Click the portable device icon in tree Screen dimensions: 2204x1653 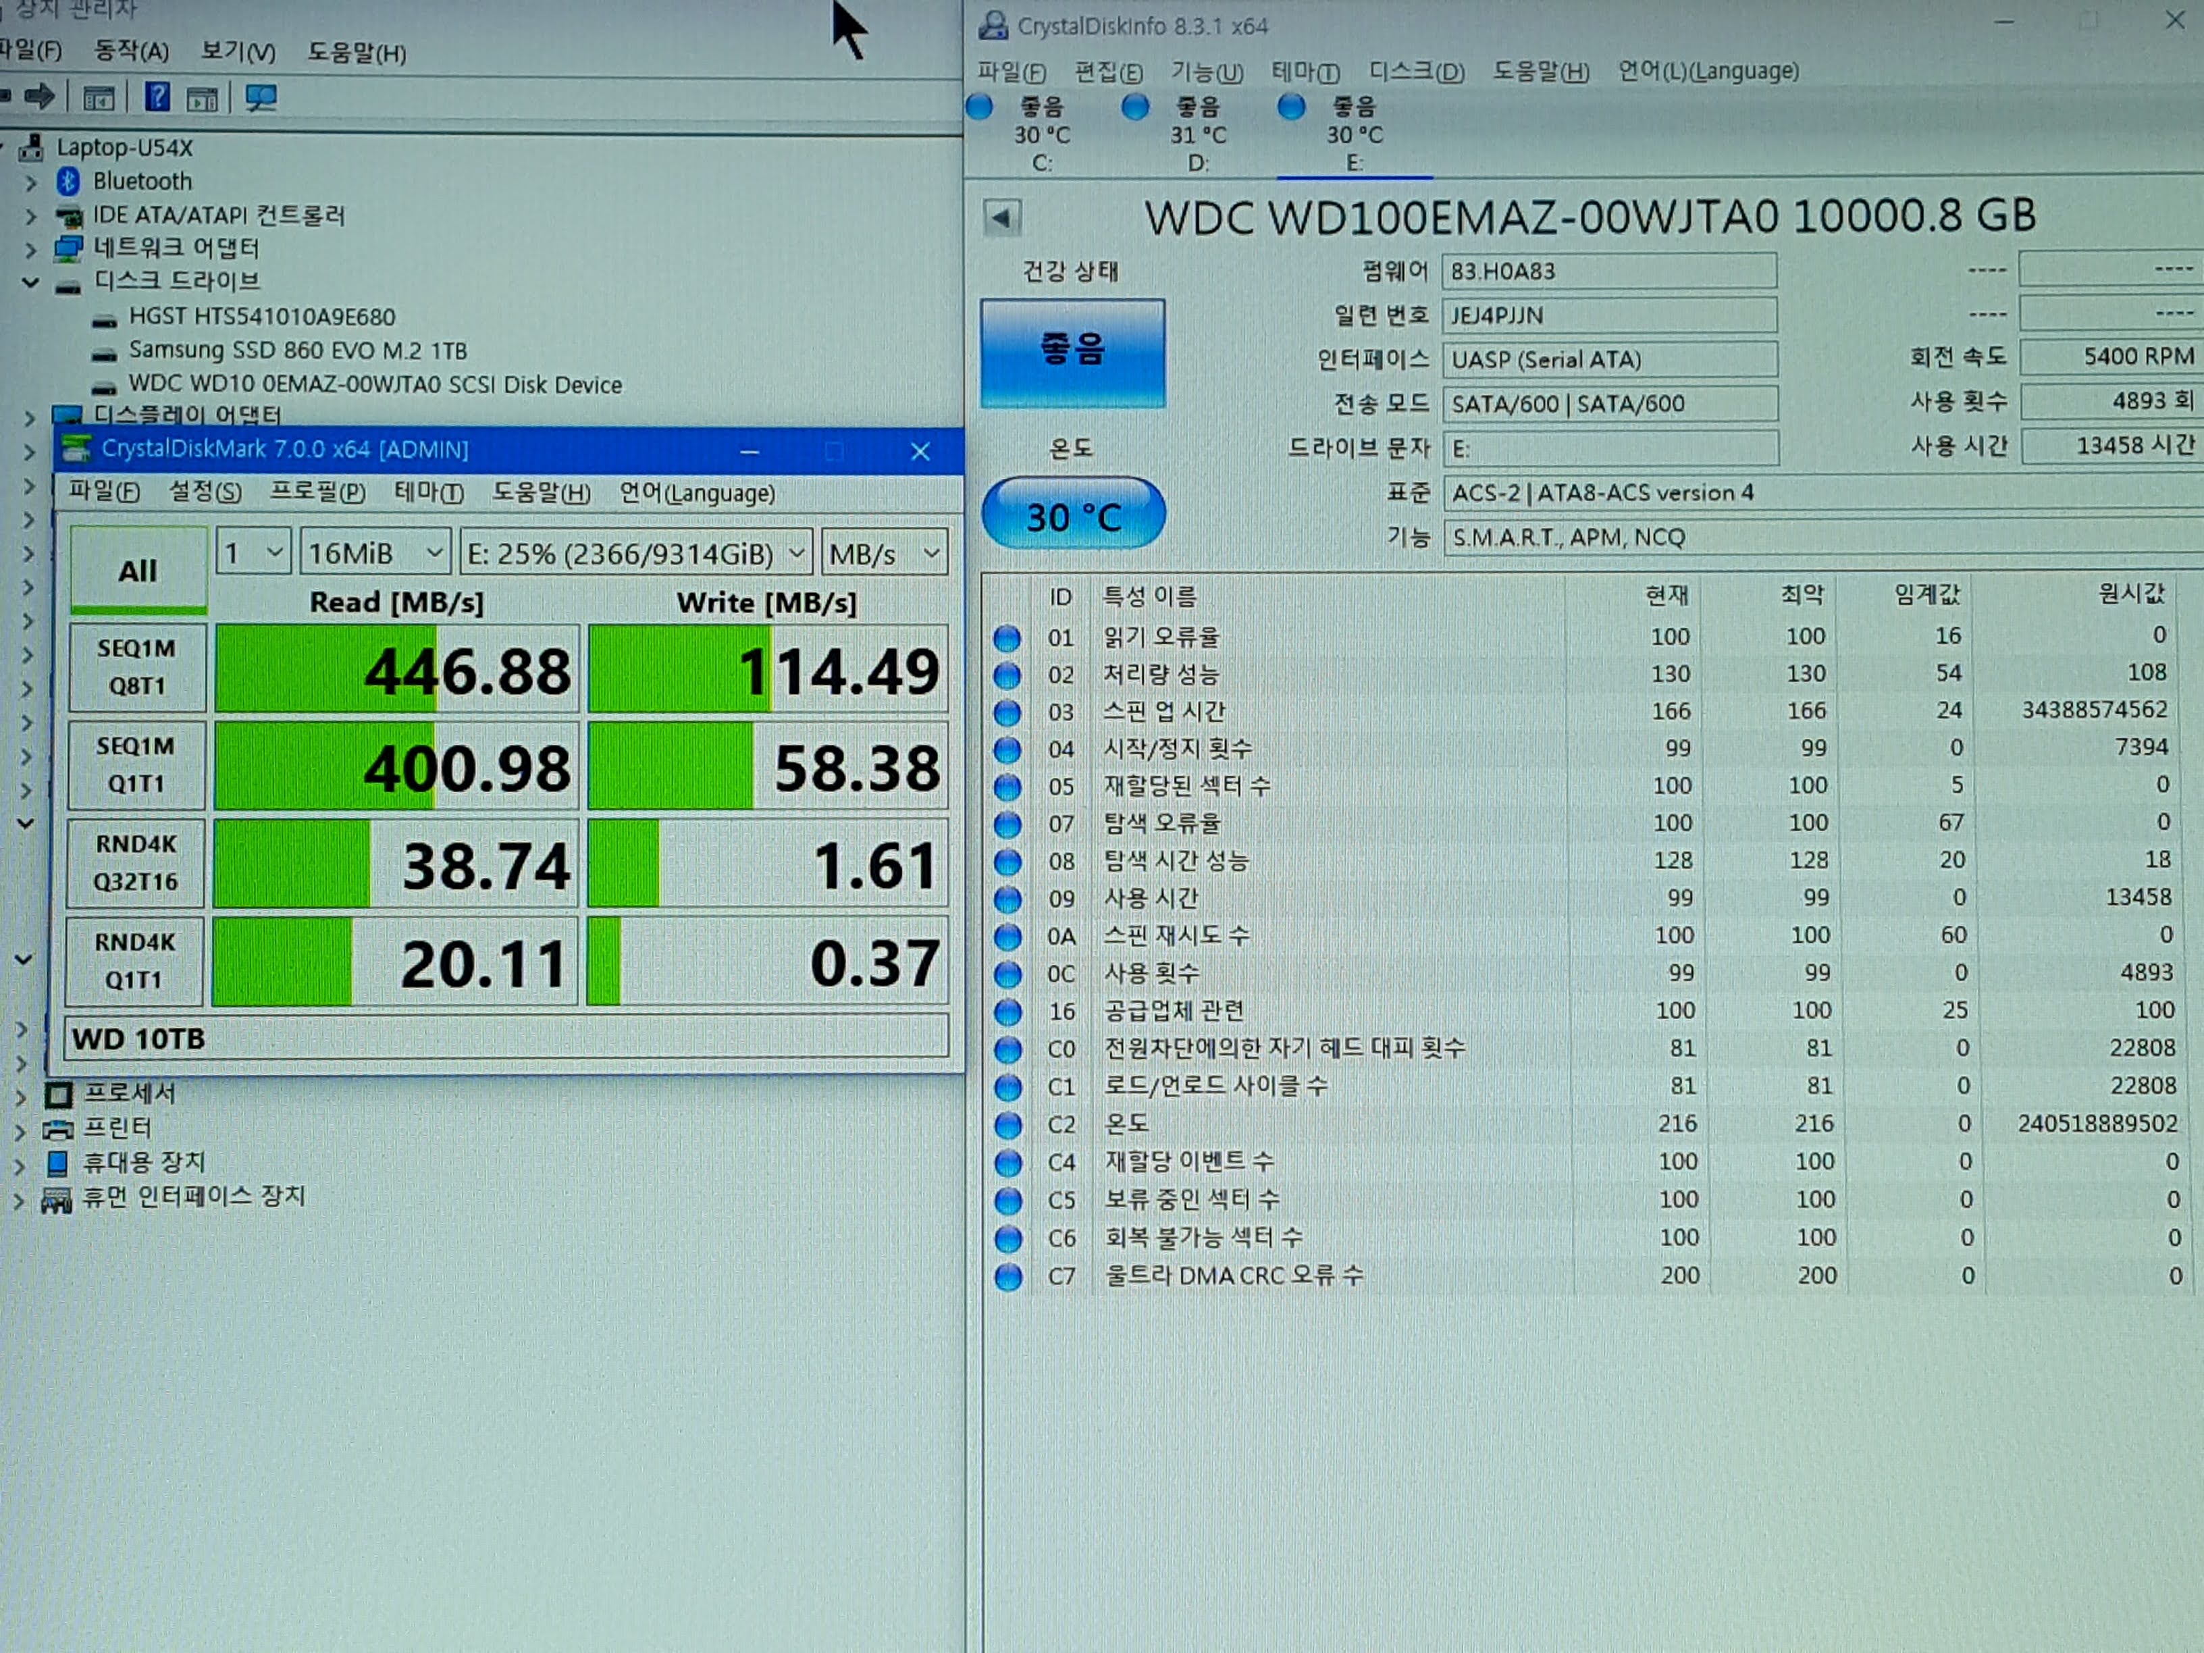(58, 1163)
